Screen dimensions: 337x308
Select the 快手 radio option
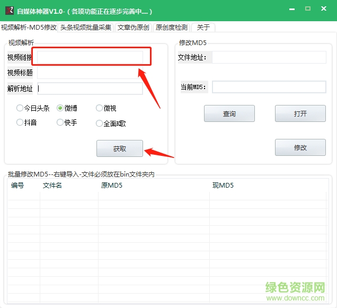[x=60, y=122]
